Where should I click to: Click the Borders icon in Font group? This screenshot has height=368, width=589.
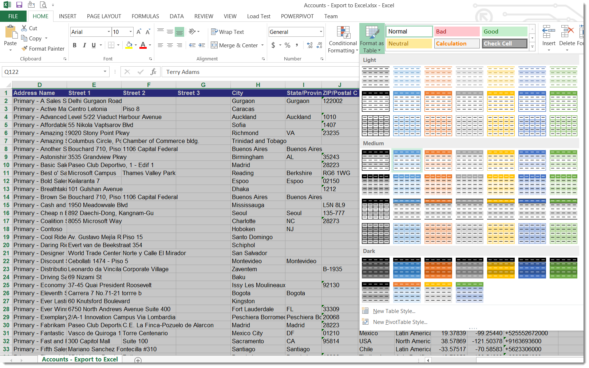pos(111,45)
